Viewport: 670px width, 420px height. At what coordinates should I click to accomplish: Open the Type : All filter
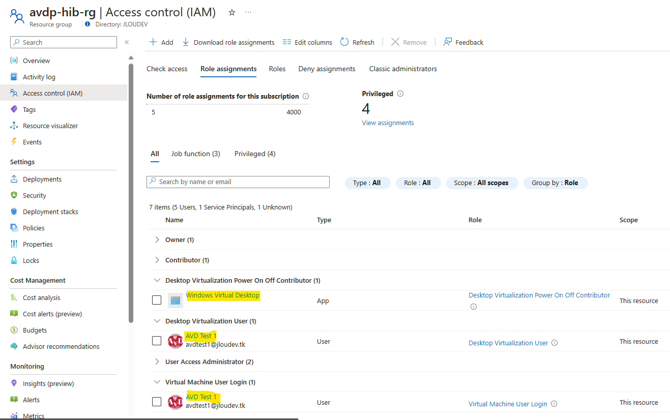(367, 183)
